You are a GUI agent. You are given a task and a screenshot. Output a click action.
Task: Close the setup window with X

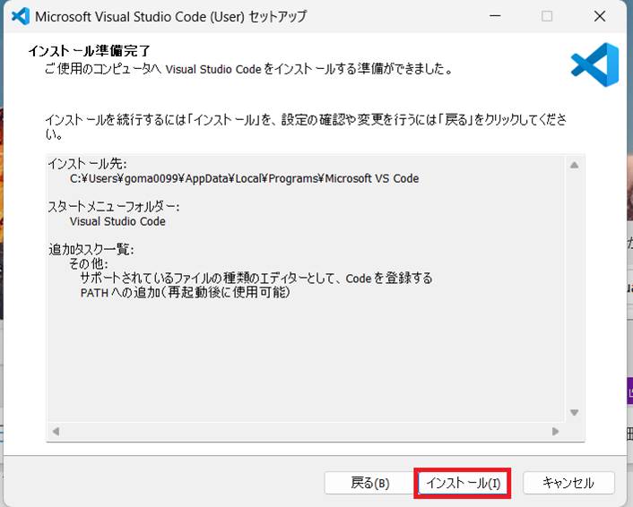coord(599,16)
